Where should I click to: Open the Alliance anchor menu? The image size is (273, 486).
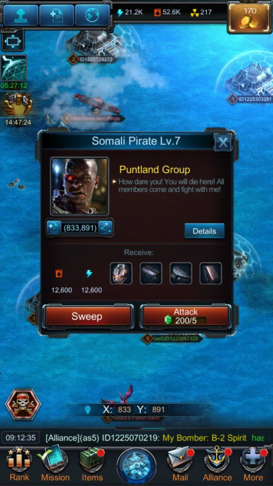(218, 465)
